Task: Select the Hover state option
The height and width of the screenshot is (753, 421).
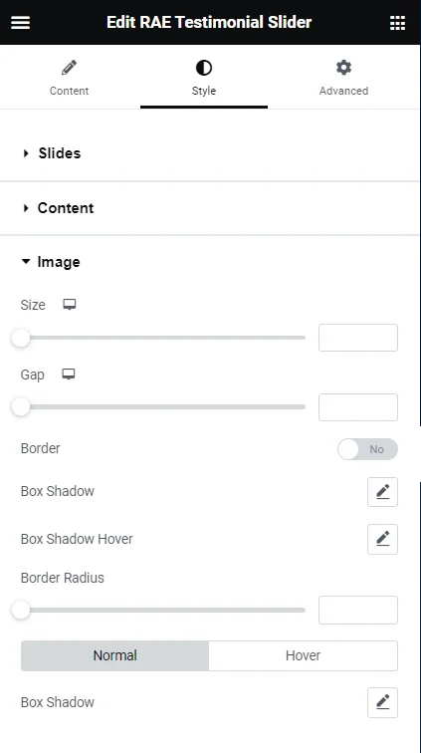Action: [x=303, y=655]
